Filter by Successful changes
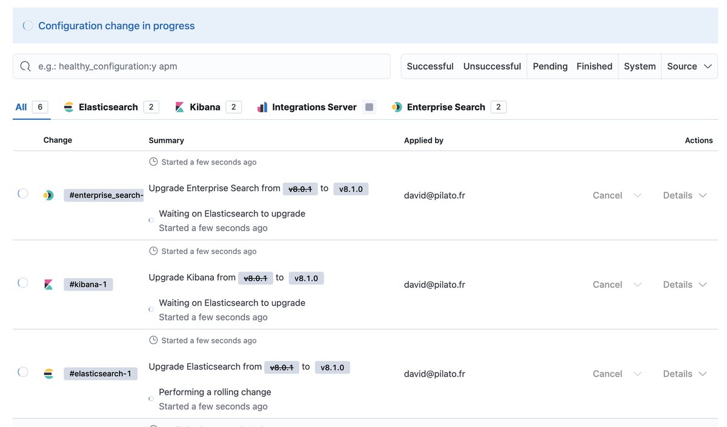Image resolution: width=727 pixels, height=427 pixels. (x=430, y=67)
